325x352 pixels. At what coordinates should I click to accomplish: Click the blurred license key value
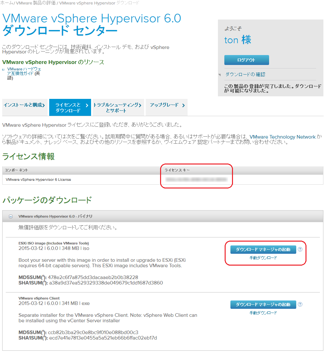point(196,180)
